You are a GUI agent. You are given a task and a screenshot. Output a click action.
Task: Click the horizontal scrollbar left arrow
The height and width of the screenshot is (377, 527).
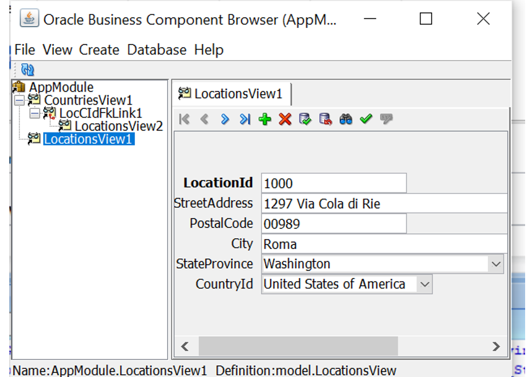(185, 347)
